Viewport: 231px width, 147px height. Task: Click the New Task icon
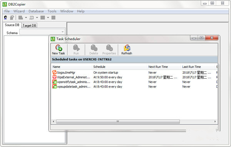[x=59, y=48]
